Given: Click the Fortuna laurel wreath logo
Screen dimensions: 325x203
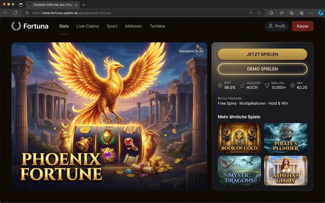Looking at the screenshot, I should click(16, 26).
